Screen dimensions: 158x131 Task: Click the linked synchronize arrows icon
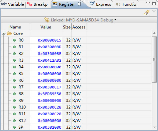click(47, 20)
